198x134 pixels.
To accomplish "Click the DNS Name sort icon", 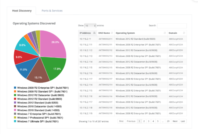I will (x=112, y=33).
